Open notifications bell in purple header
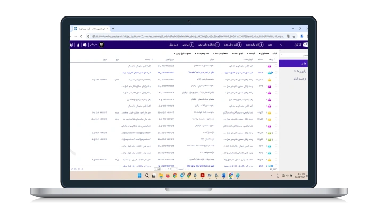The image size is (377, 218). click(x=78, y=45)
